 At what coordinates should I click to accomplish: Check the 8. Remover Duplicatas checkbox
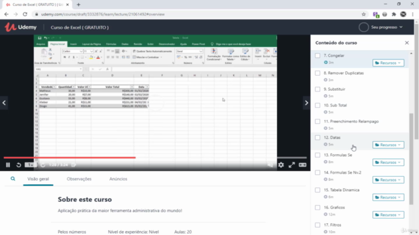[x=318, y=73]
